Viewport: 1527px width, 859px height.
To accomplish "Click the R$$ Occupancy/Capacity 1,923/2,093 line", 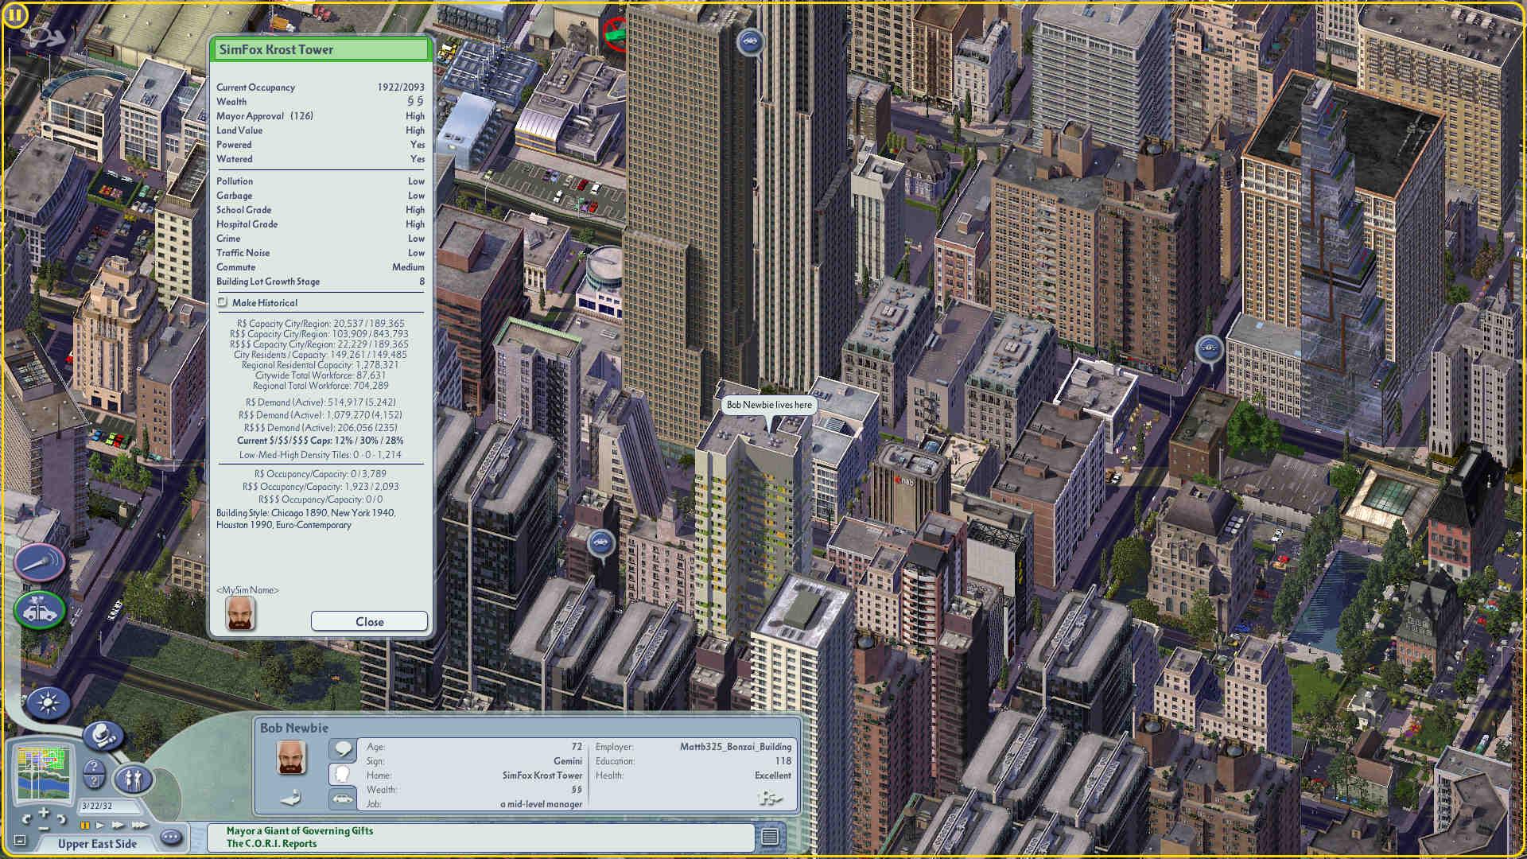I will pyautogui.click(x=321, y=487).
